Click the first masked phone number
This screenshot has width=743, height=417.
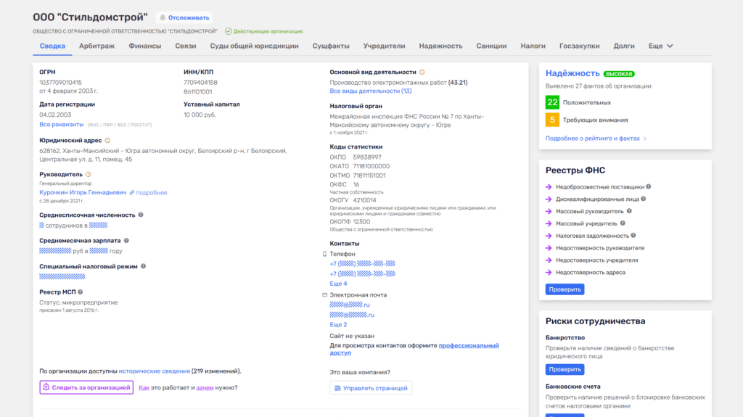pyautogui.click(x=363, y=264)
